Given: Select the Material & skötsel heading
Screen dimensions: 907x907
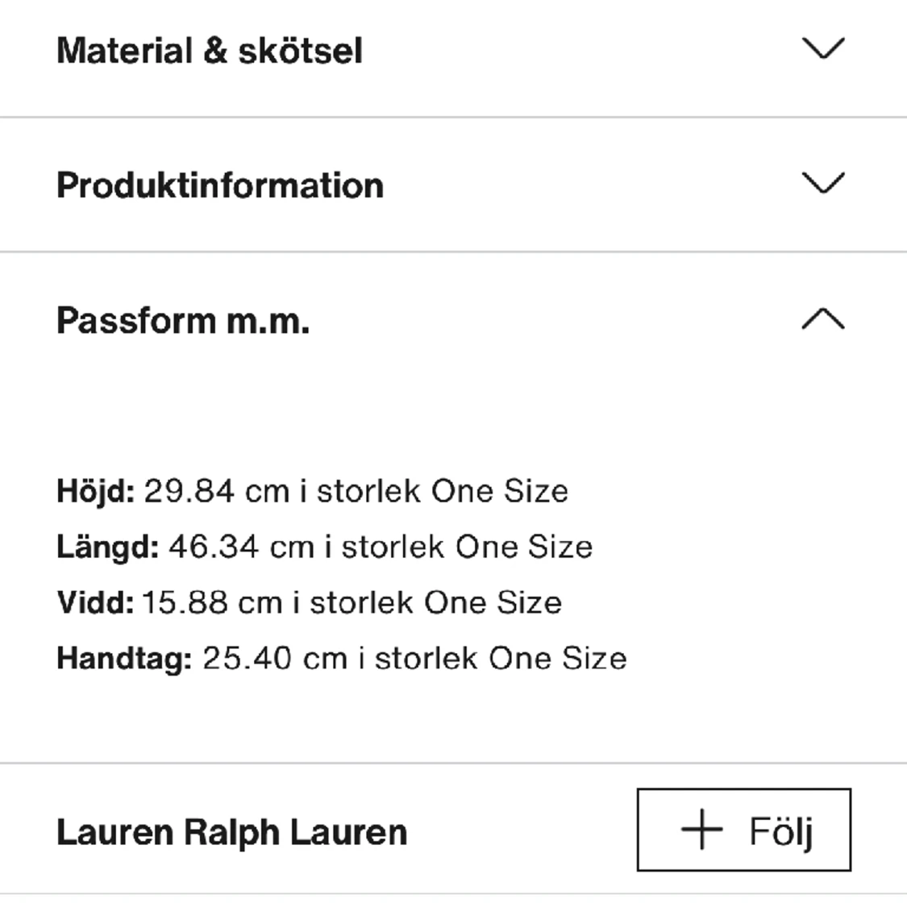Looking at the screenshot, I should coord(210,50).
